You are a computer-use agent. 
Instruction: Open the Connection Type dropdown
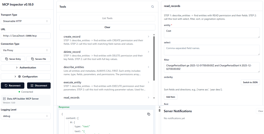point(26,50)
